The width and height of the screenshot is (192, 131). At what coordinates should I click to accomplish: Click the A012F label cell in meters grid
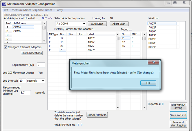click(x=101, y=38)
